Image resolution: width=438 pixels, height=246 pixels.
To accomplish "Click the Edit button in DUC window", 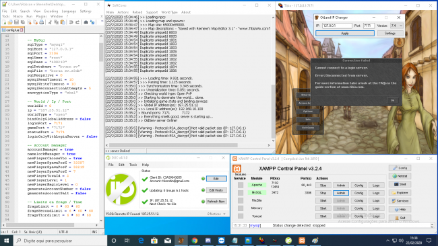I will (216, 179).
